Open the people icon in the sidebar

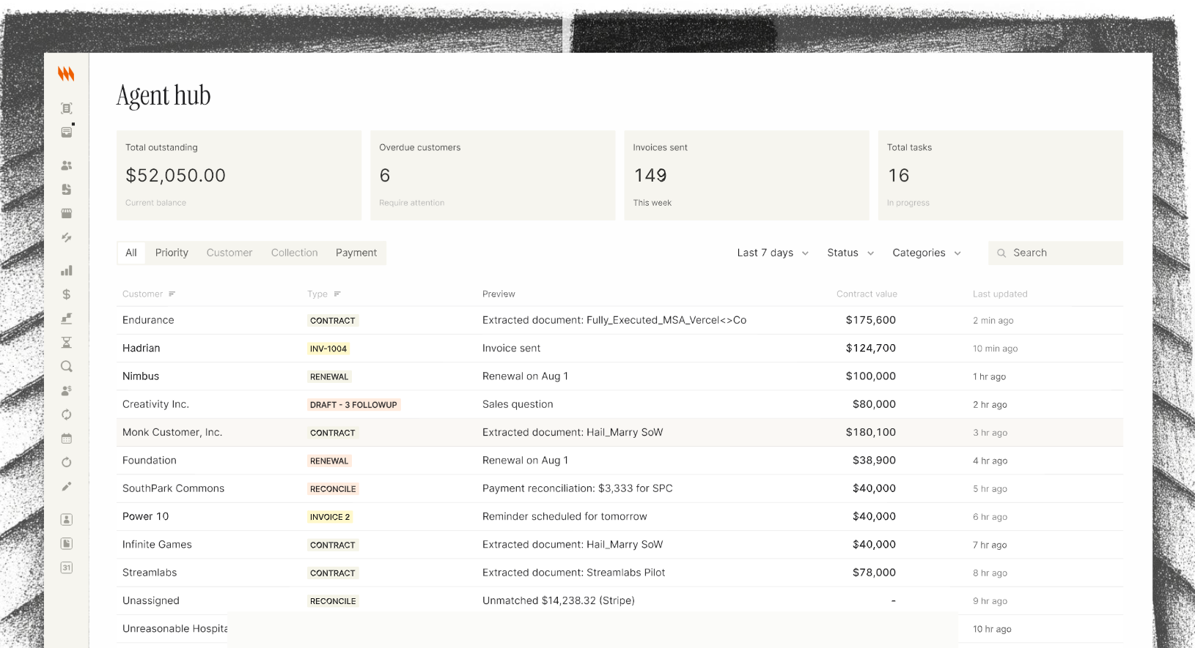coord(67,165)
